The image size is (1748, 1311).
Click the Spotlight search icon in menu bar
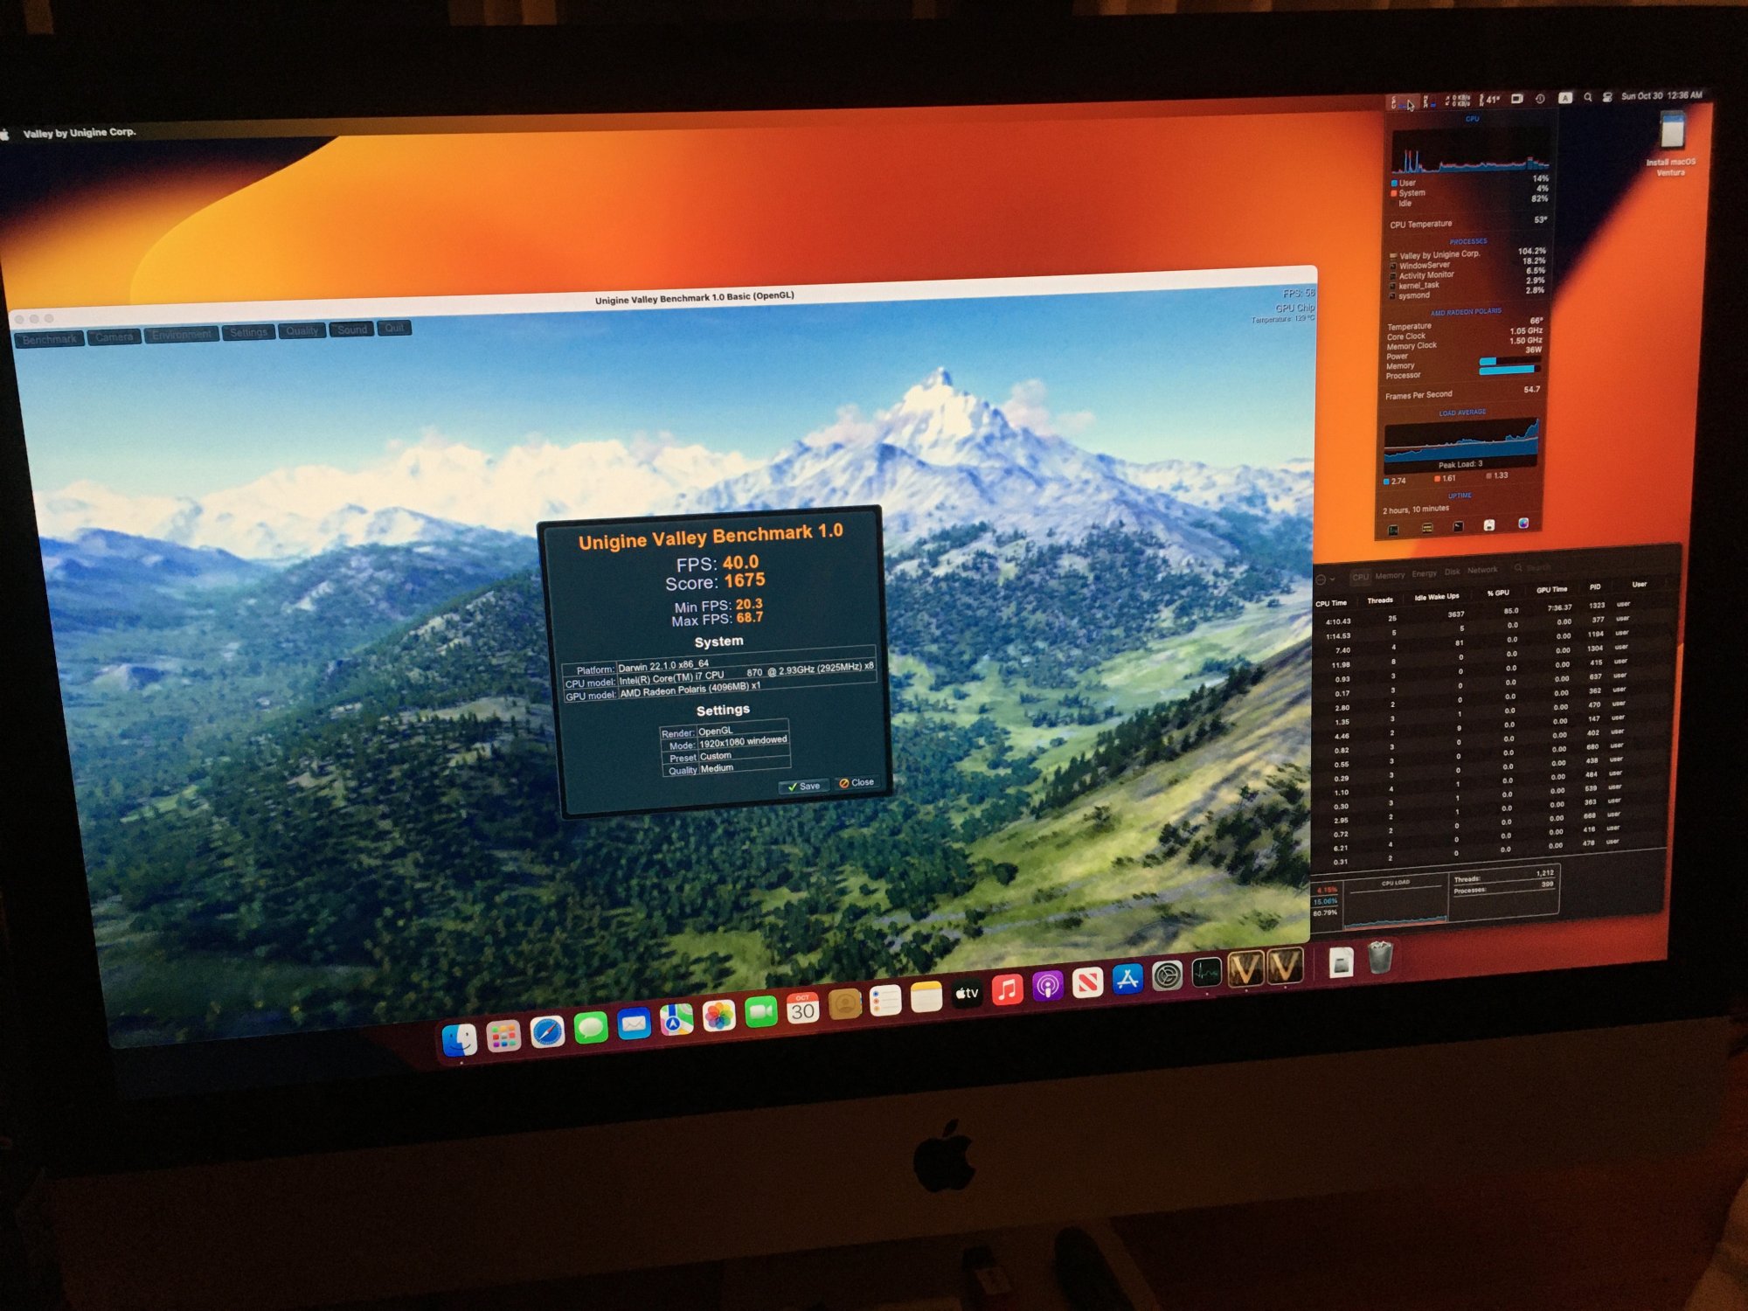pyautogui.click(x=1588, y=97)
